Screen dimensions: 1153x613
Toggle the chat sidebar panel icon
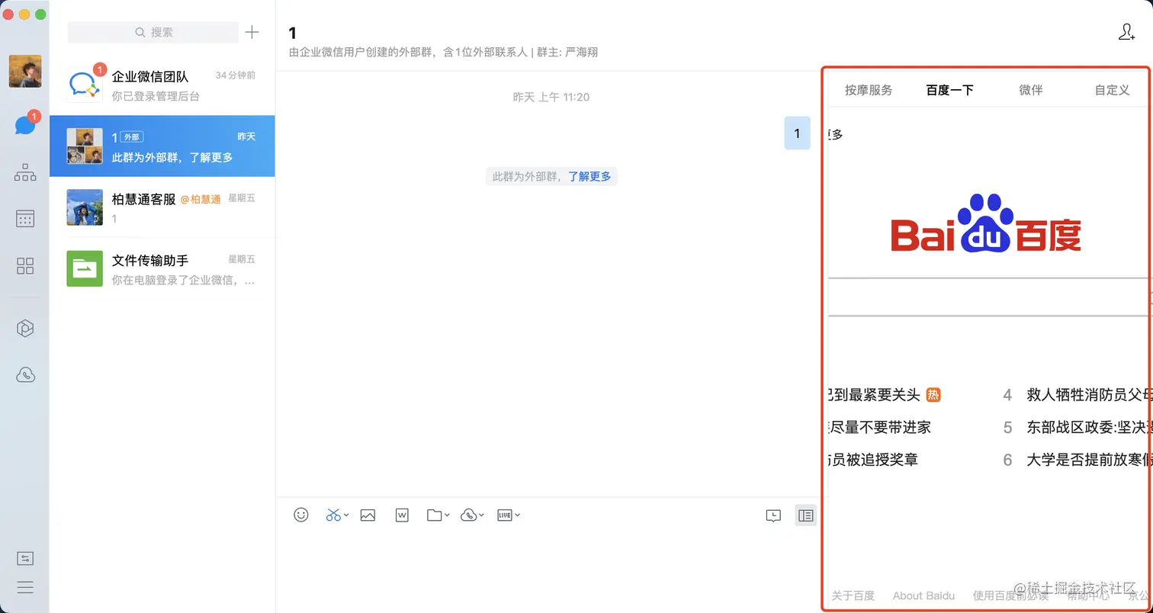(x=805, y=515)
